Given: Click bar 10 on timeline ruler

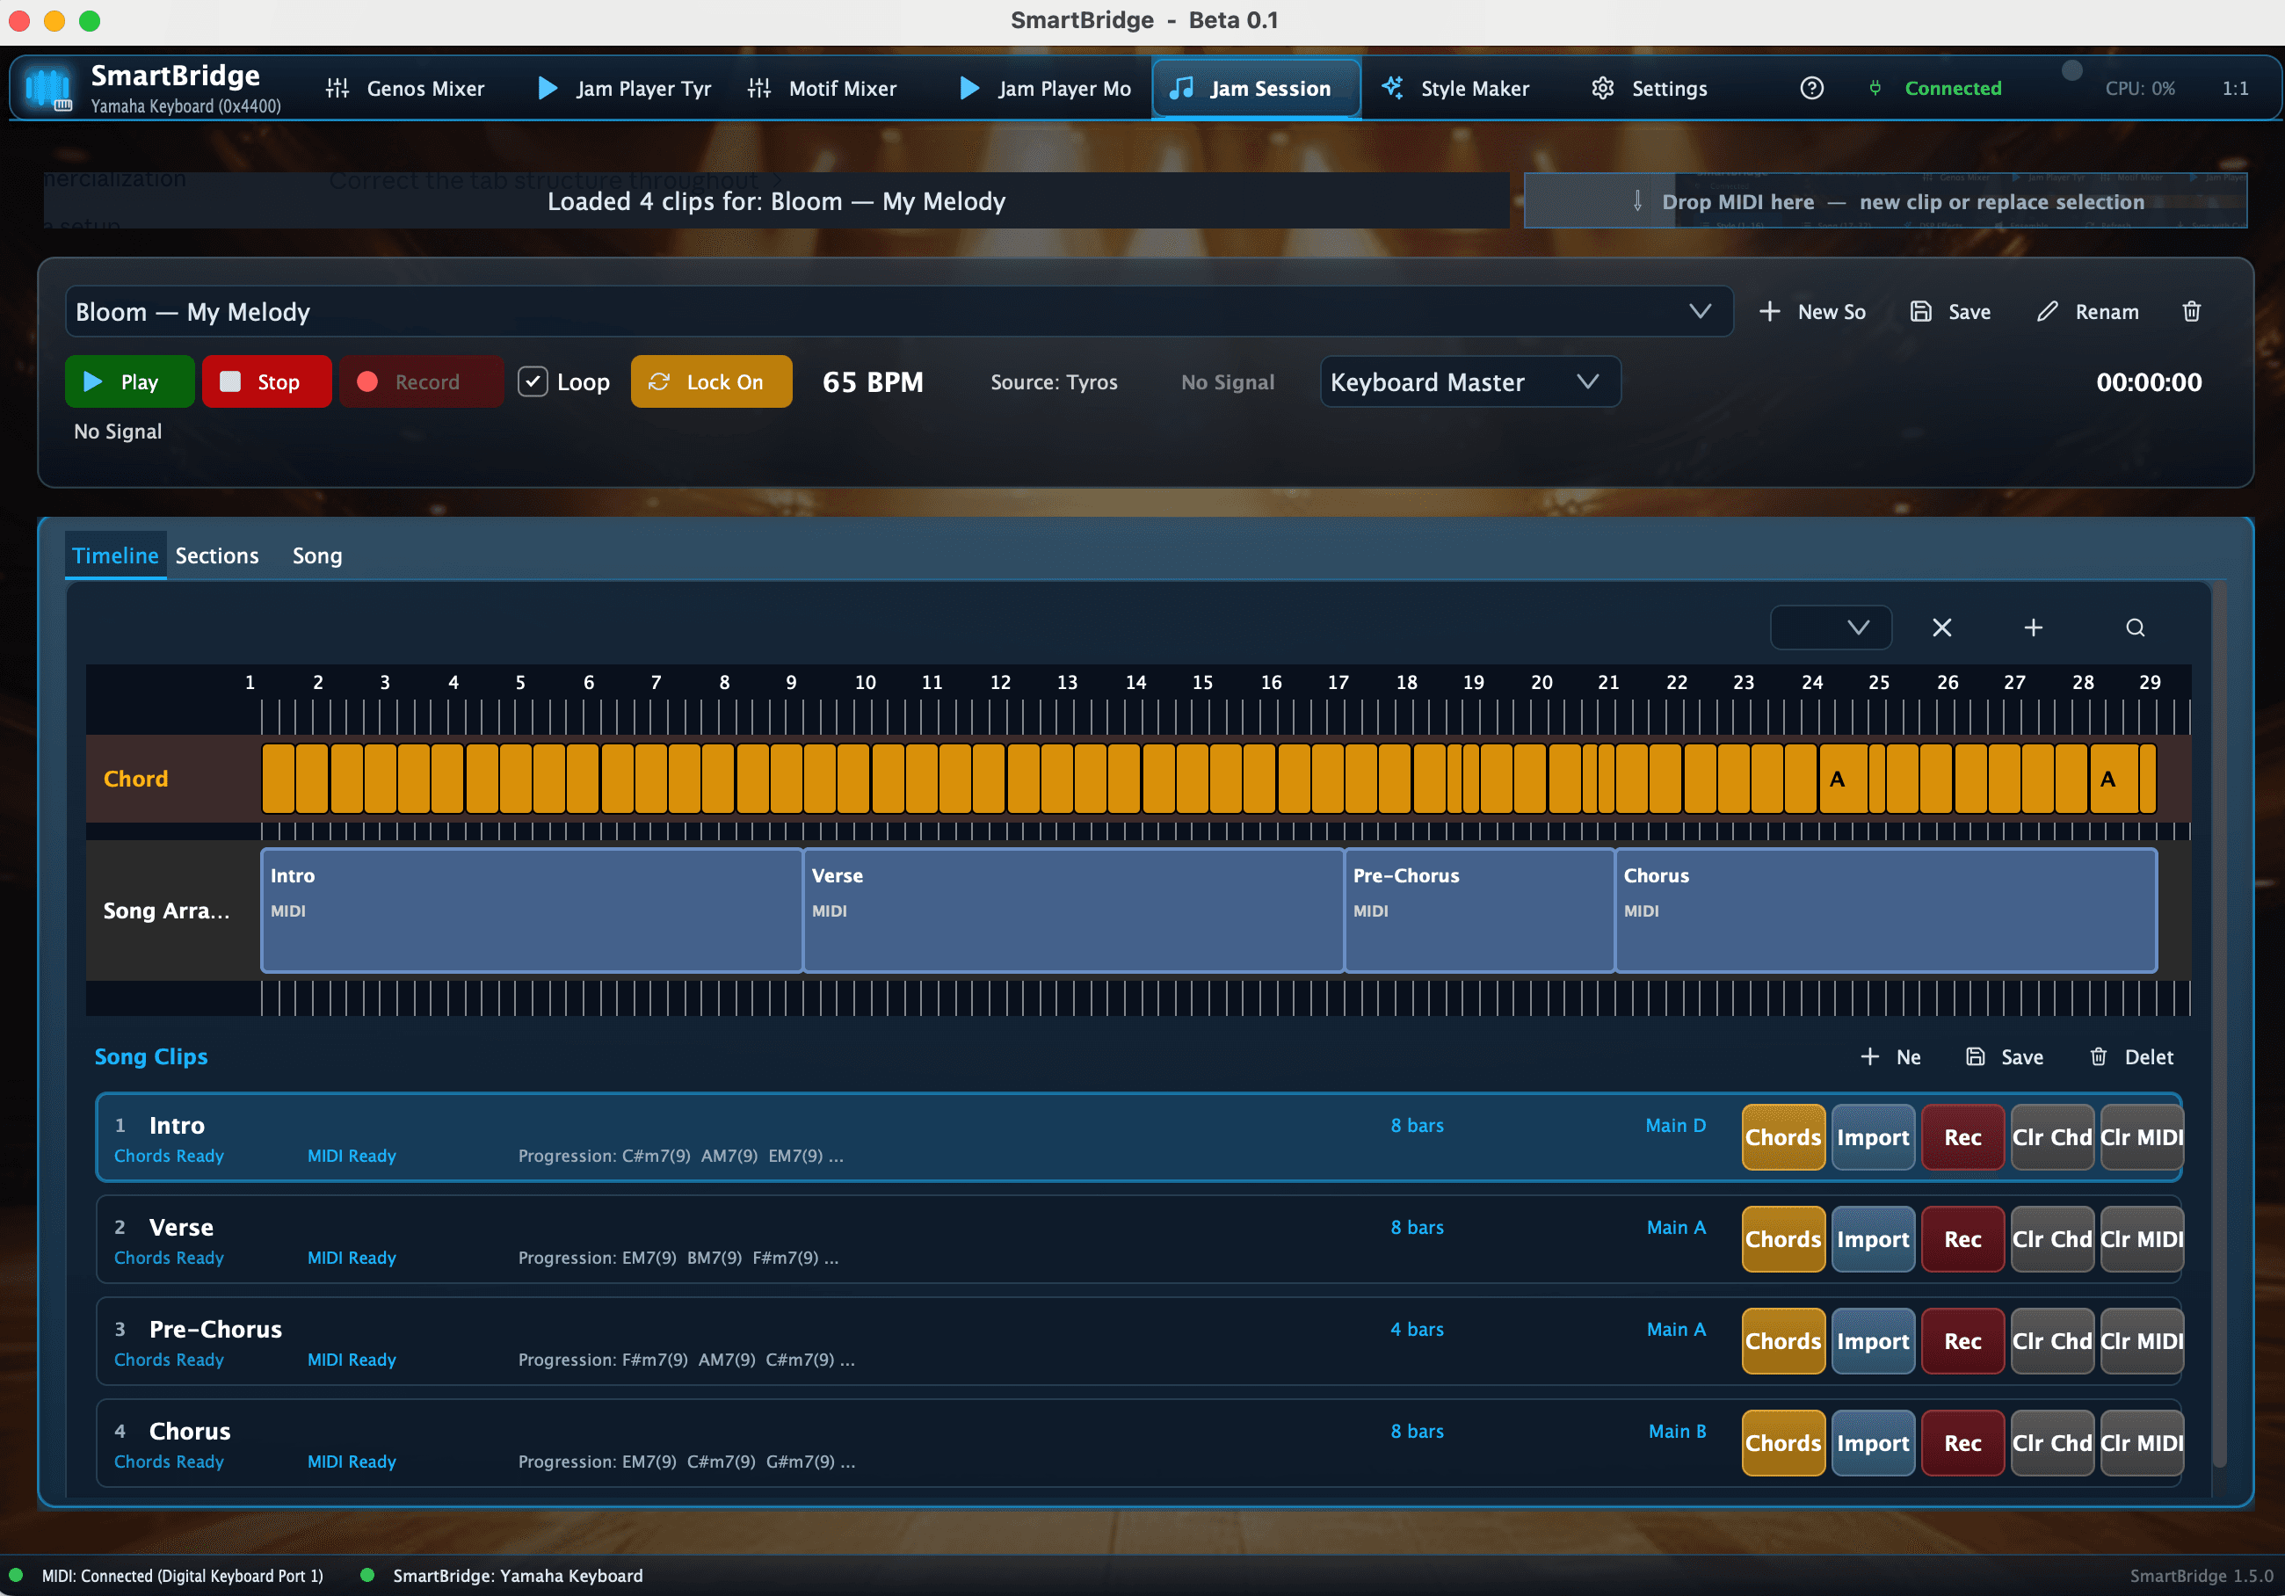Looking at the screenshot, I should pyautogui.click(x=864, y=683).
